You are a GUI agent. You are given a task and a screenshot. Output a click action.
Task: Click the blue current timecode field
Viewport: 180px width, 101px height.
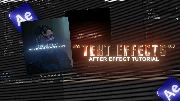coord(5,76)
